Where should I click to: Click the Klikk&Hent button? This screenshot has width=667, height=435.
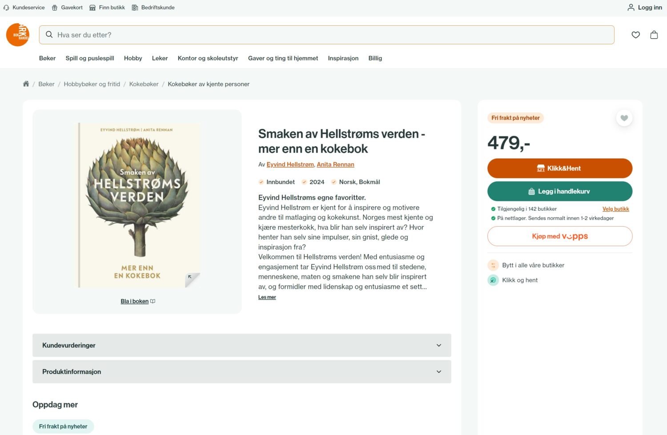[559, 168]
